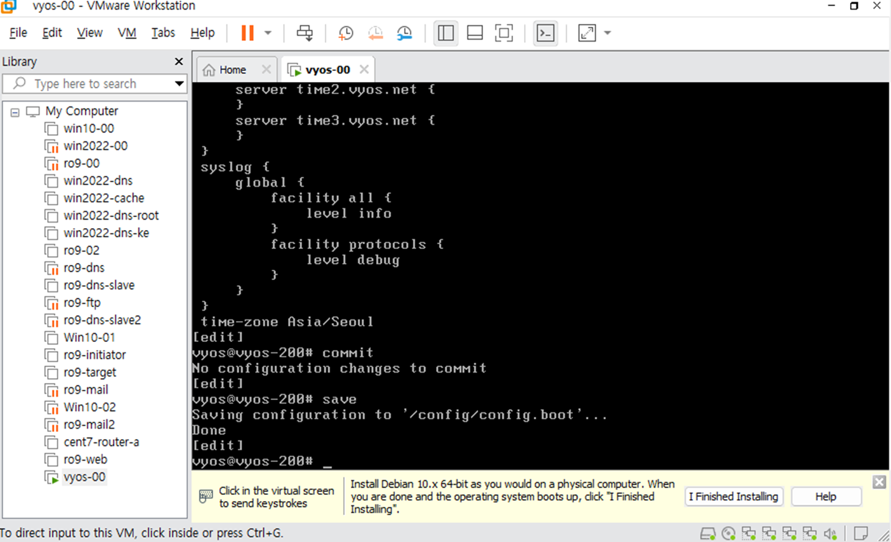The image size is (891, 542).
Task: Open the Edit menu
Action: [52, 32]
